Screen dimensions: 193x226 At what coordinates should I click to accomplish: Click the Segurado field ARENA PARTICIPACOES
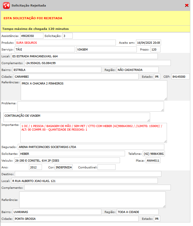click(91, 147)
